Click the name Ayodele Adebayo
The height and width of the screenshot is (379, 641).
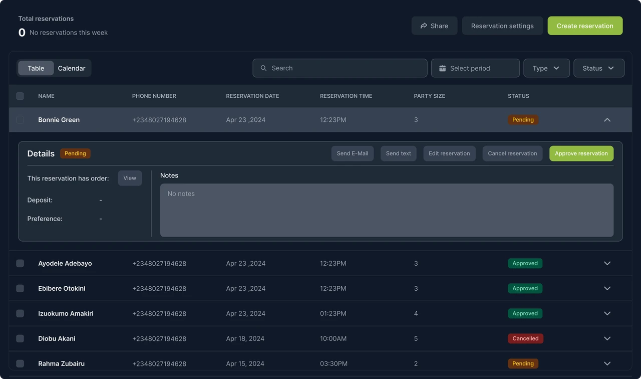tap(65, 263)
